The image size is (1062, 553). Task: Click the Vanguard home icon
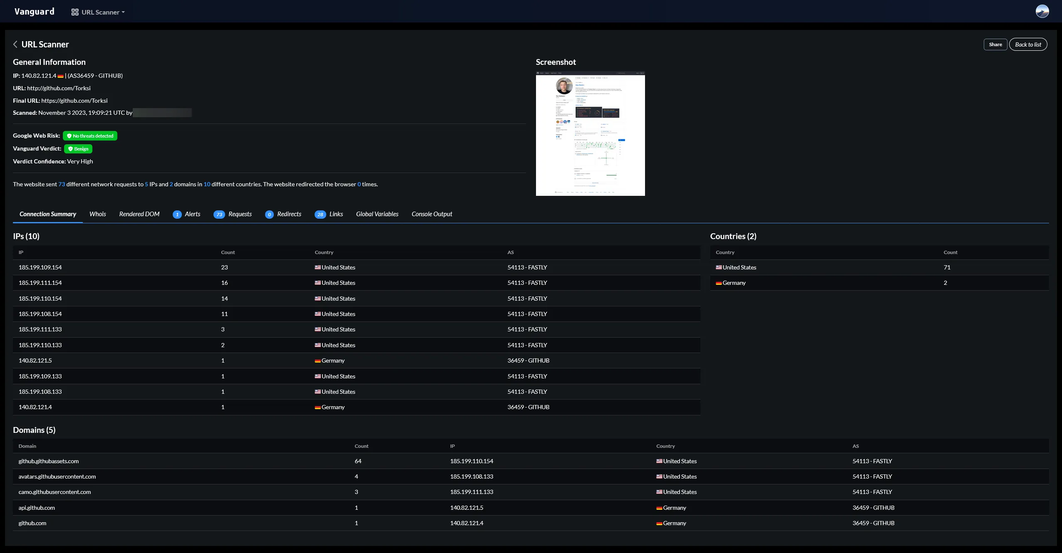33,12
